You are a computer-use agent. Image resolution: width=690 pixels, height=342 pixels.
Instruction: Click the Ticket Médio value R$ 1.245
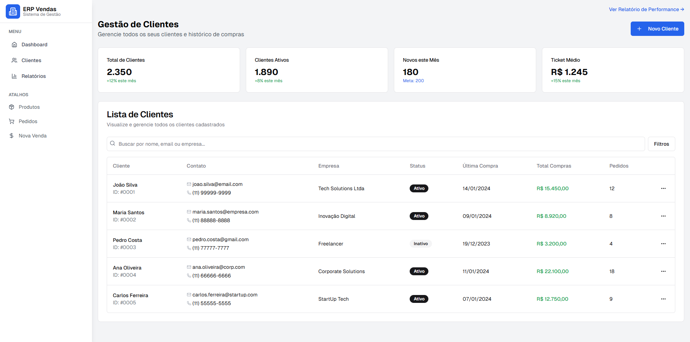point(569,72)
